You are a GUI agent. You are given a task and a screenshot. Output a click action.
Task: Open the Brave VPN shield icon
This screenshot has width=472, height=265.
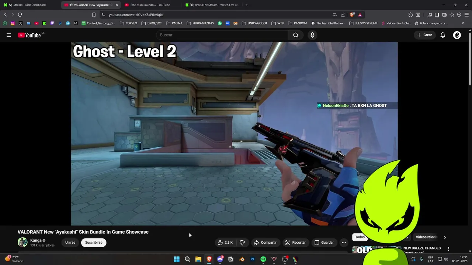(459, 15)
